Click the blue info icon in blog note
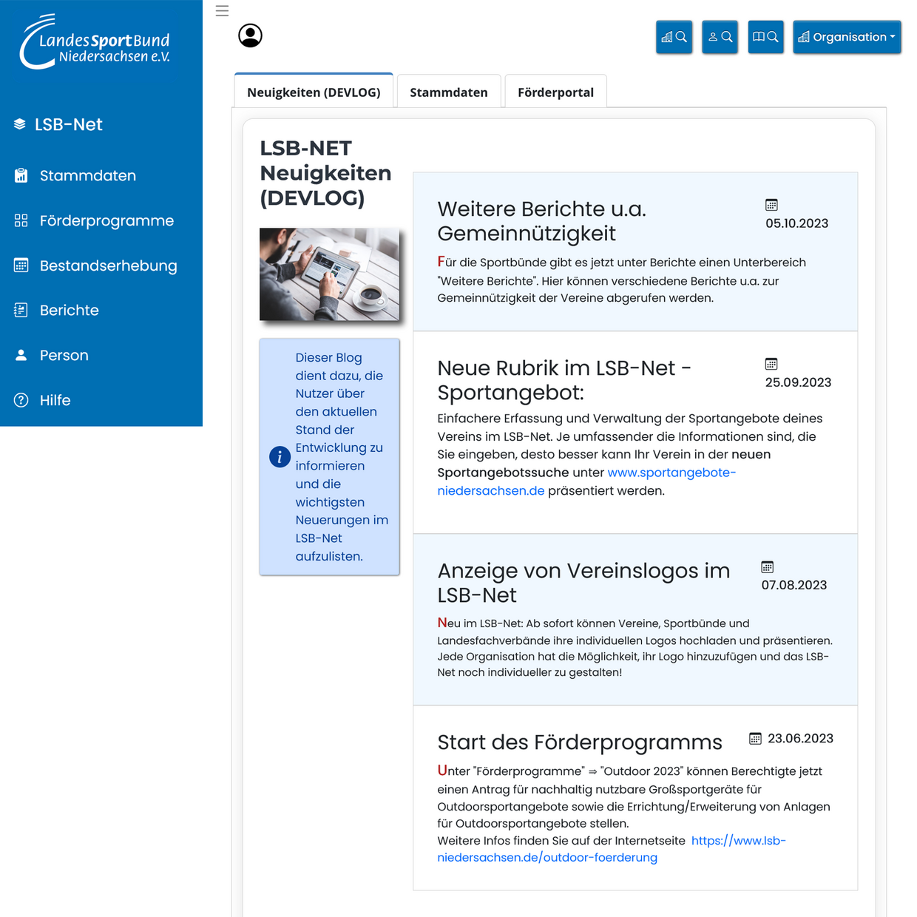 pos(280,457)
